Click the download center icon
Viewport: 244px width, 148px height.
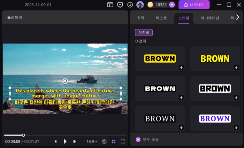click(x=130, y=5)
